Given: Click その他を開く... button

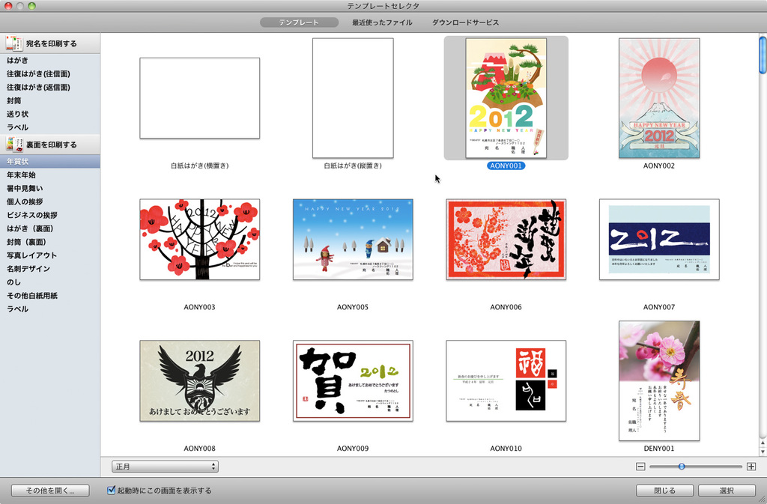Looking at the screenshot, I should (x=50, y=491).
